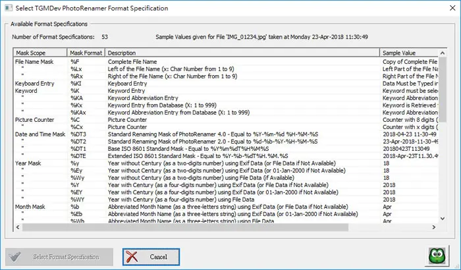Click the green frog icon button
This screenshot has width=461, height=270.
click(437, 256)
